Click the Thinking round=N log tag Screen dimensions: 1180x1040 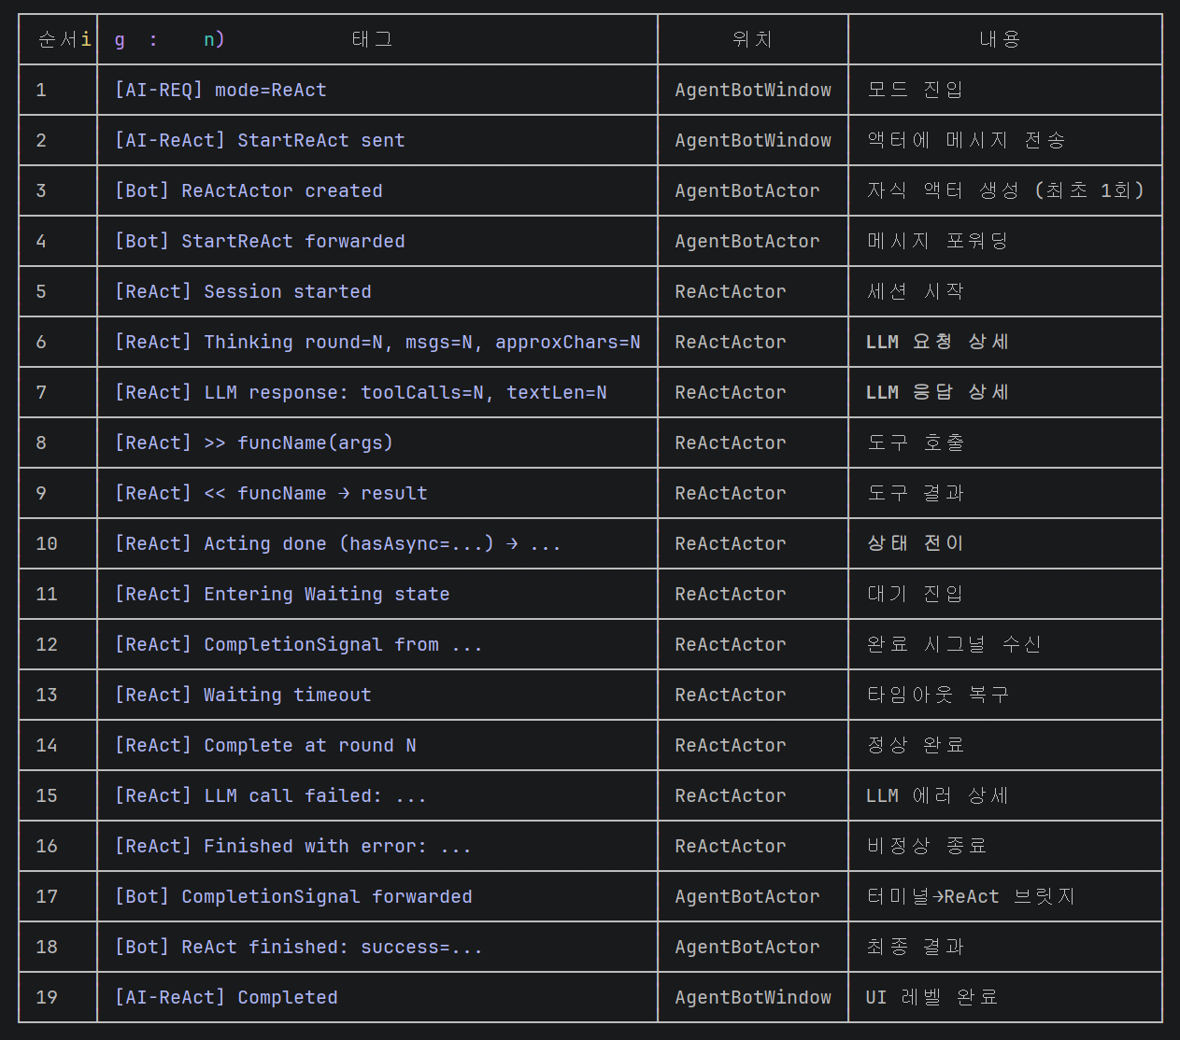tap(377, 343)
